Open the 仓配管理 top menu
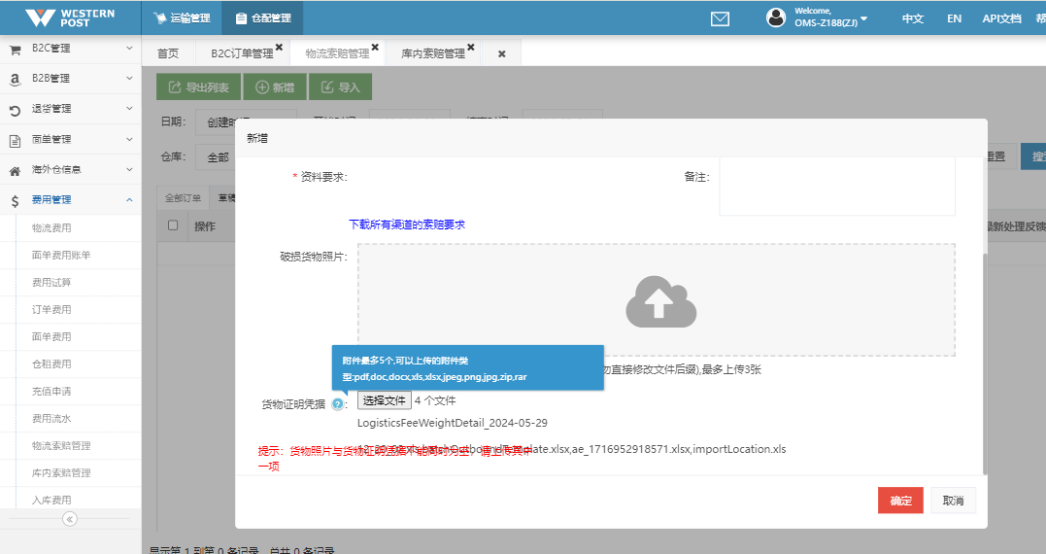Screen dimensions: 1046x554 pyautogui.click(x=263, y=18)
